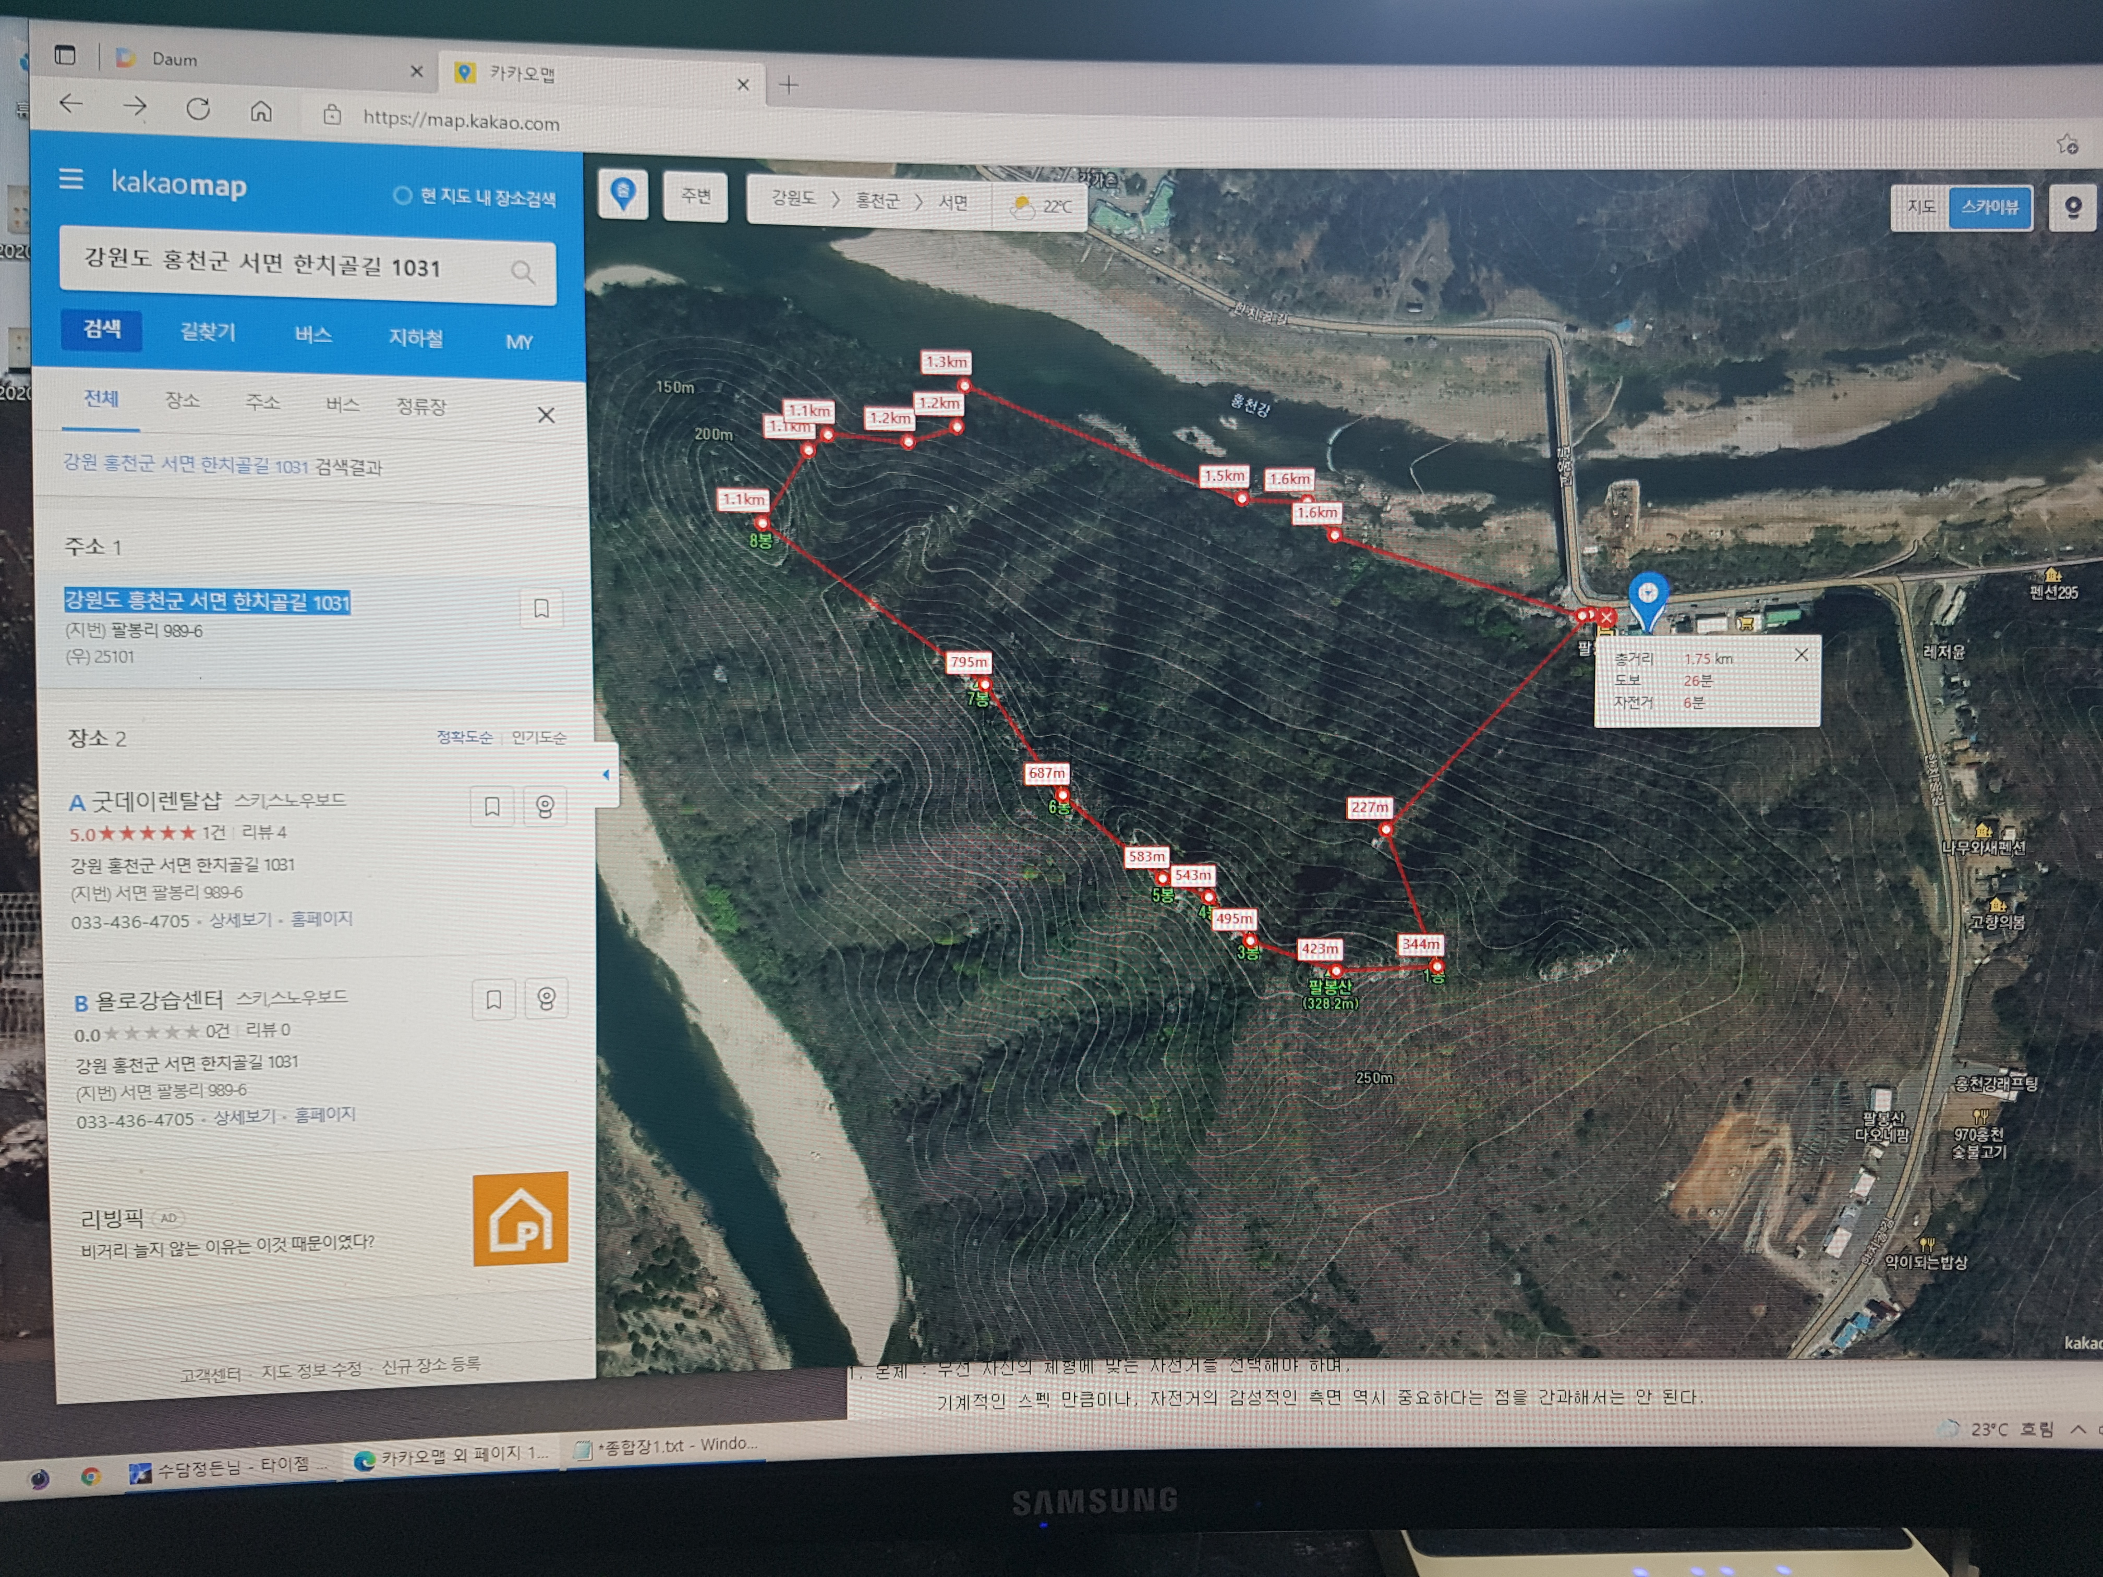The image size is (2103, 1577).
Task: Open the 서면 region dropdown
Action: (952, 202)
